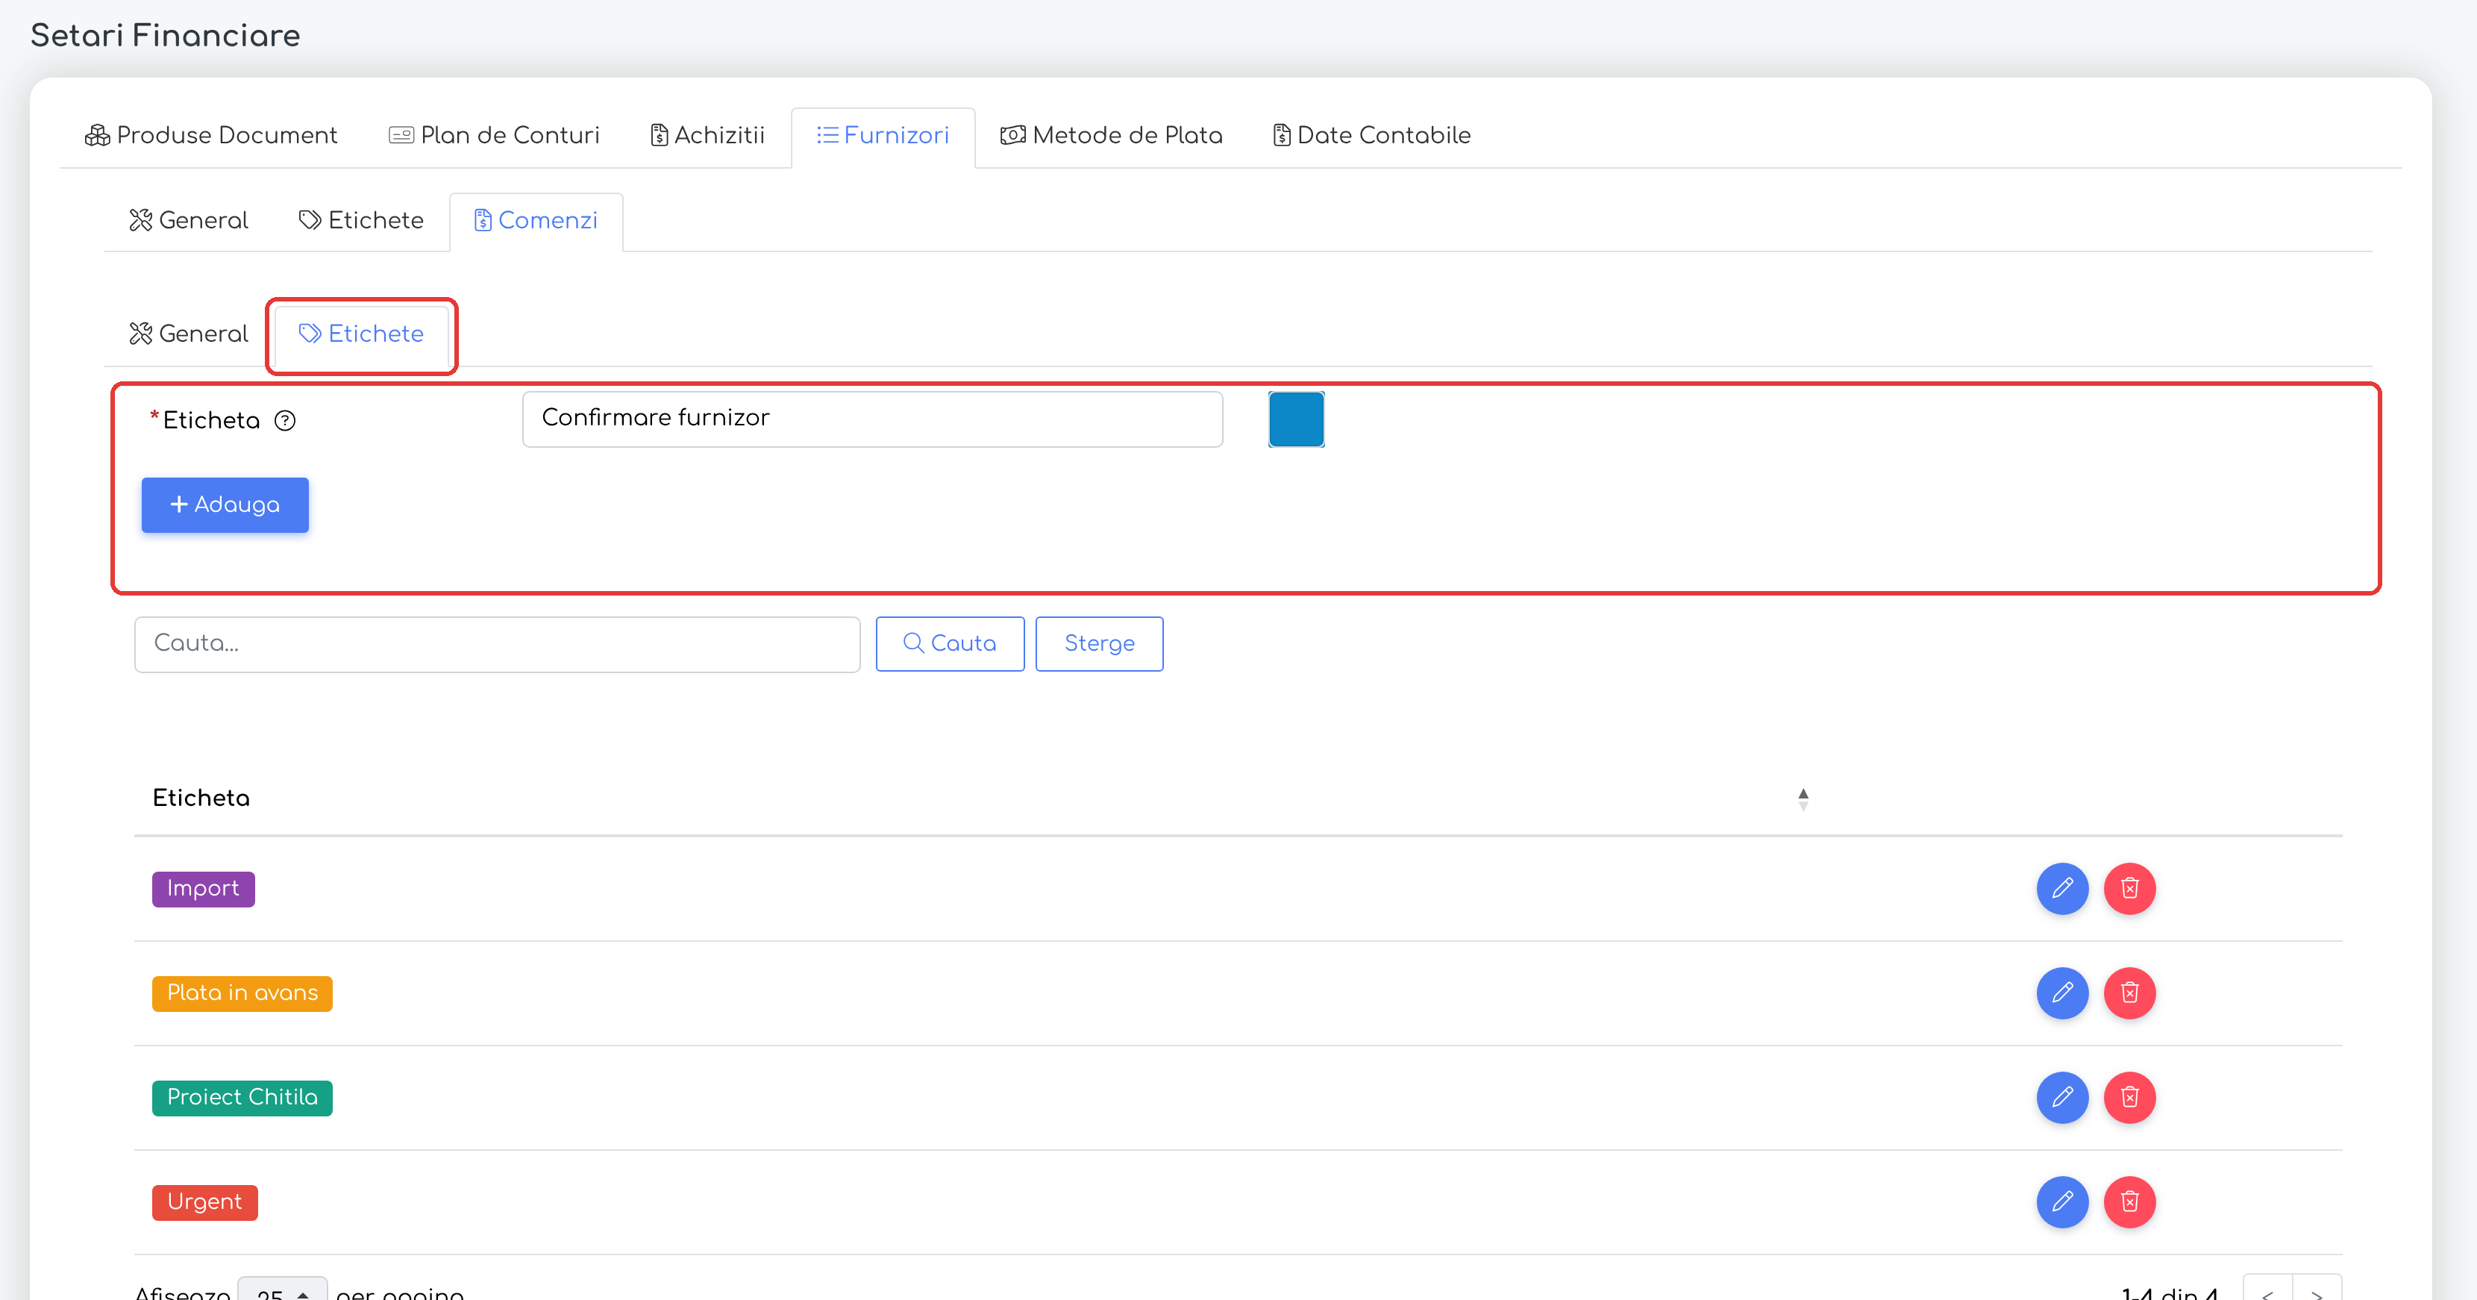
Task: Click the green Proiect Chitila tag
Action: [x=242, y=1098]
